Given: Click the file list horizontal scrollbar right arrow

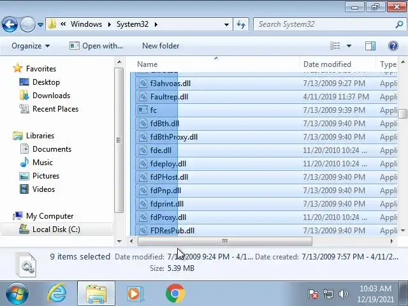Looking at the screenshot, I should (x=391, y=241).
